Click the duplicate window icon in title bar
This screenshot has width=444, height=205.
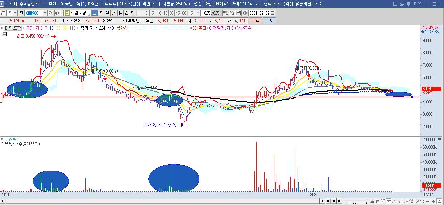pos(401,4)
